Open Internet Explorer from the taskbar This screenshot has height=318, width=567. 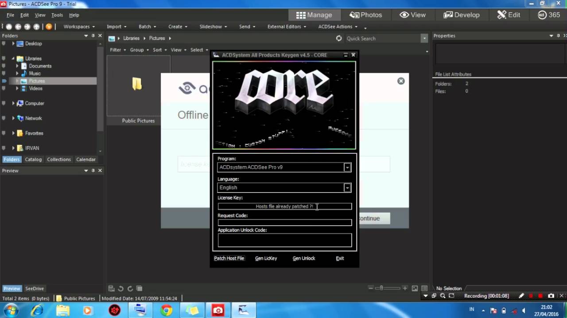pyautogui.click(x=37, y=310)
